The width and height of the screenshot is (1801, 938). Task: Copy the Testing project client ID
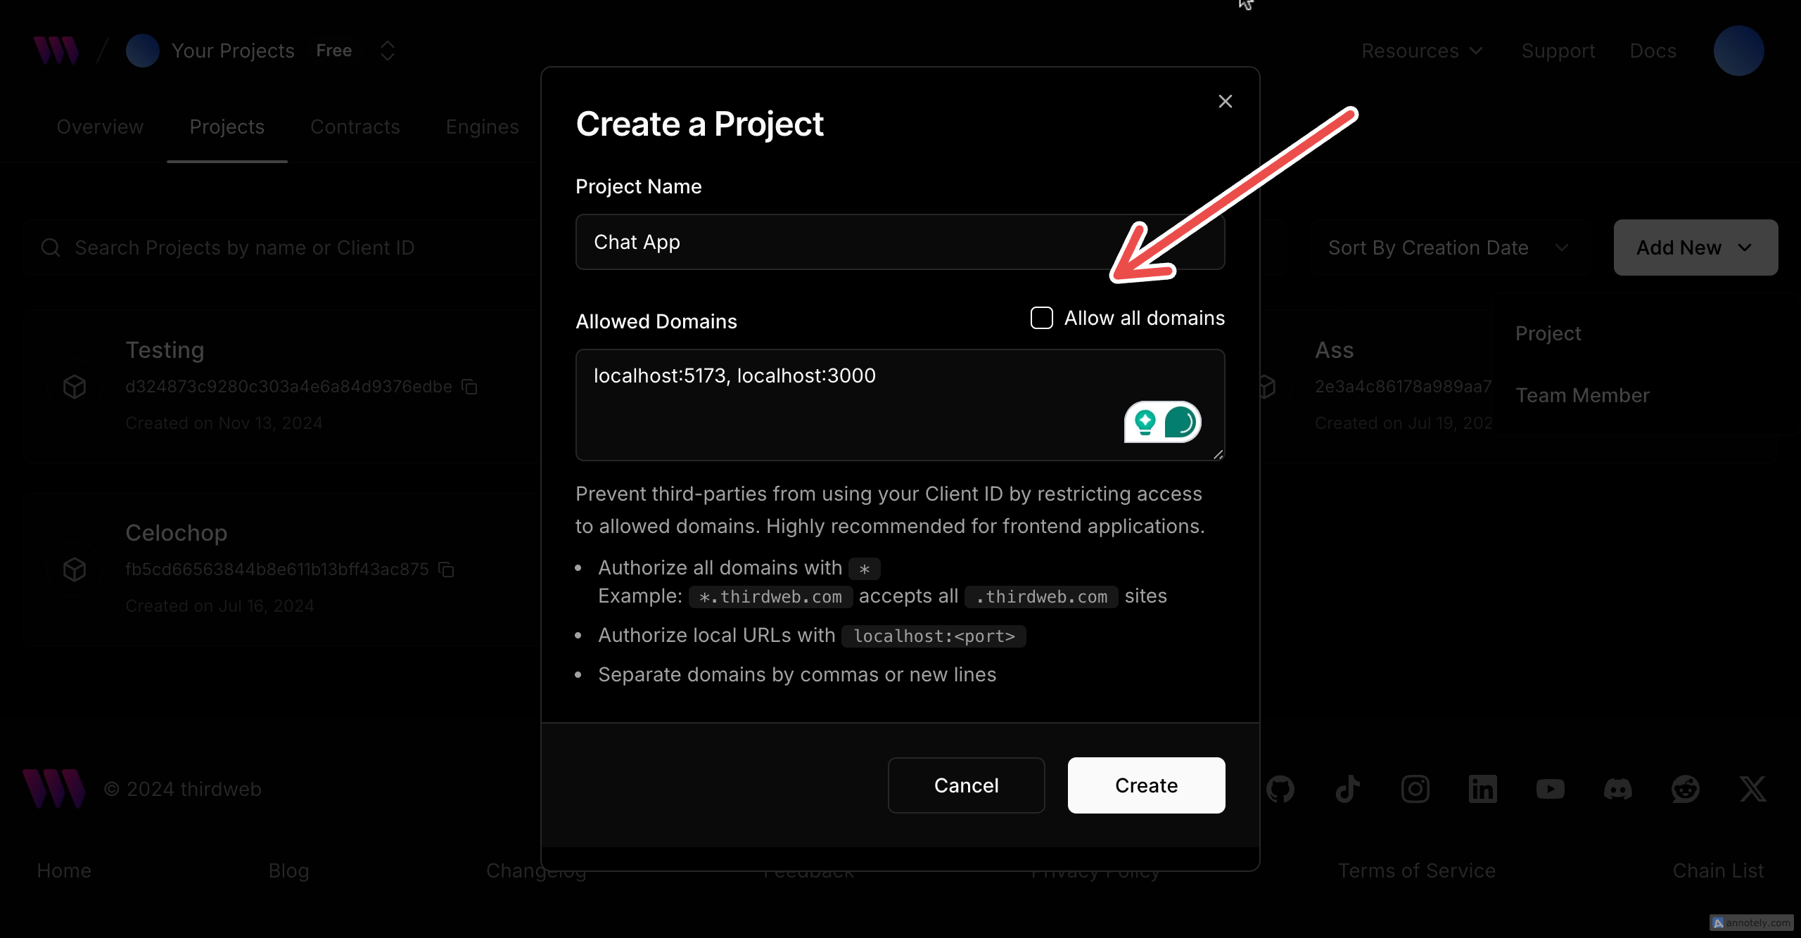tap(469, 387)
